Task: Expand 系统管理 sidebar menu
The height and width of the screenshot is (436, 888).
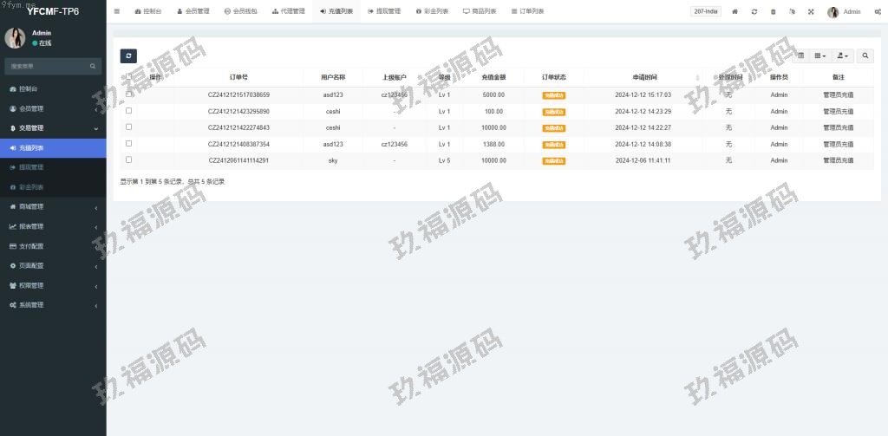Action: 53,305
